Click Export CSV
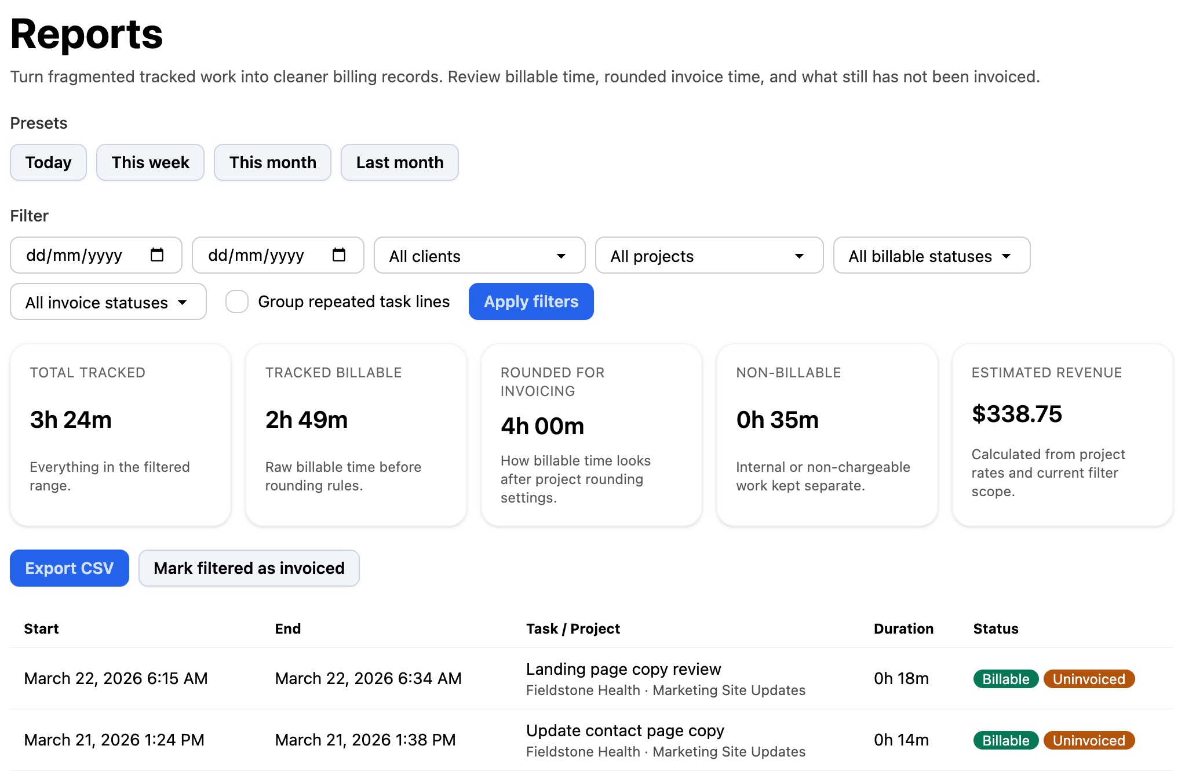 coord(69,568)
